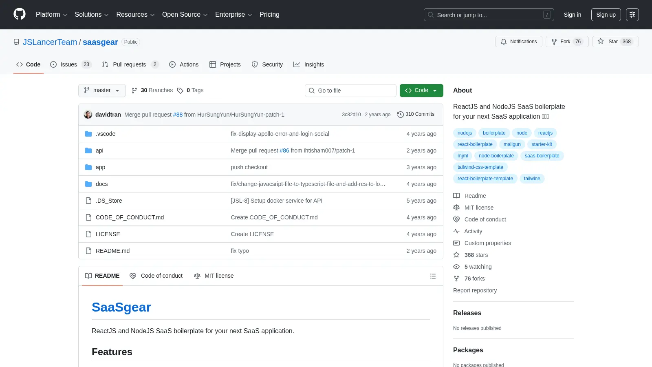View the 76 forks list
Viewport: 652px width, 367px height.
coord(469,279)
